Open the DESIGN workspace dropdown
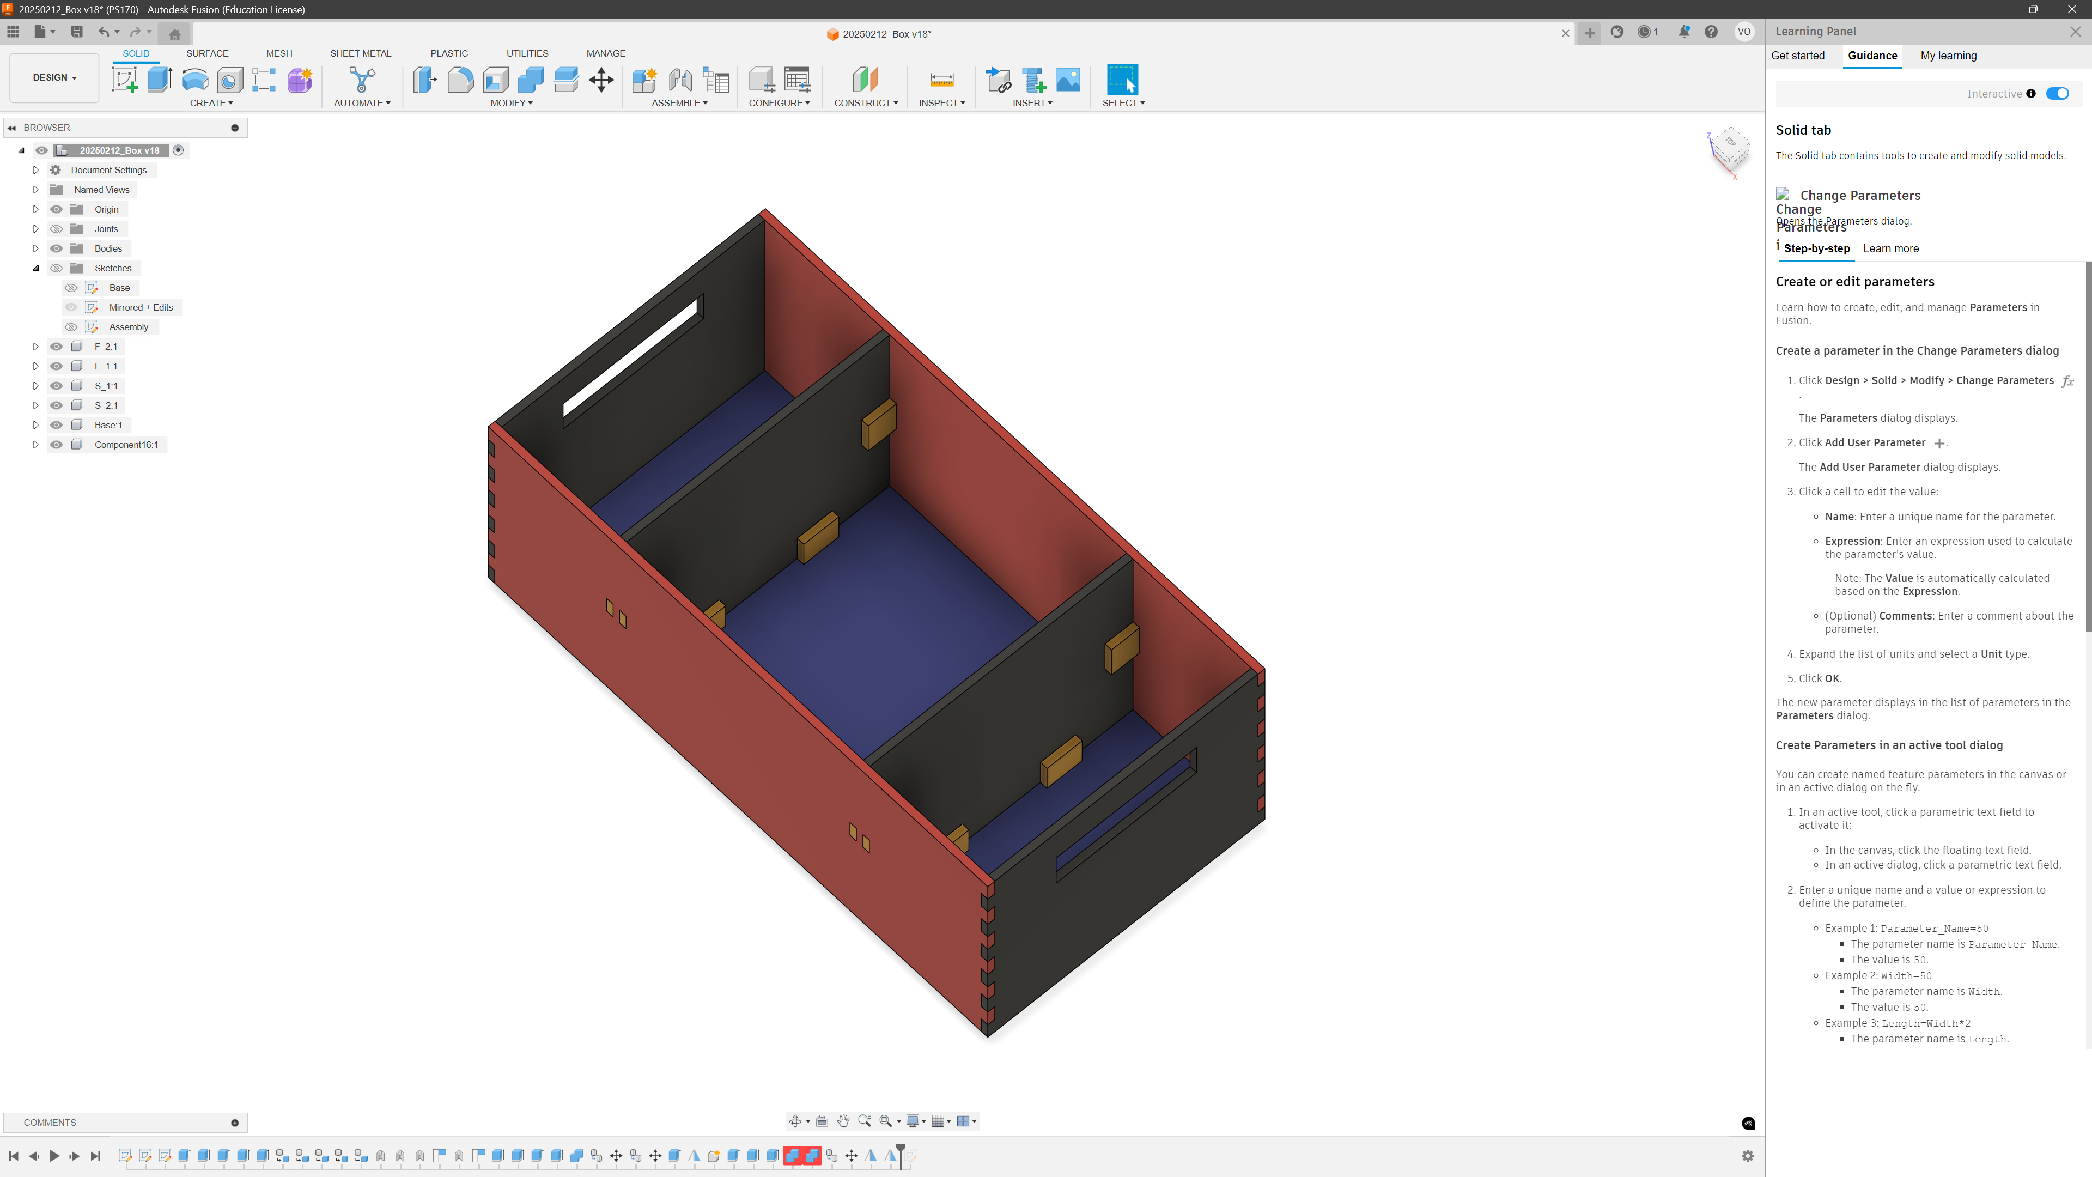Viewport: 2092px width, 1177px height. [54, 78]
